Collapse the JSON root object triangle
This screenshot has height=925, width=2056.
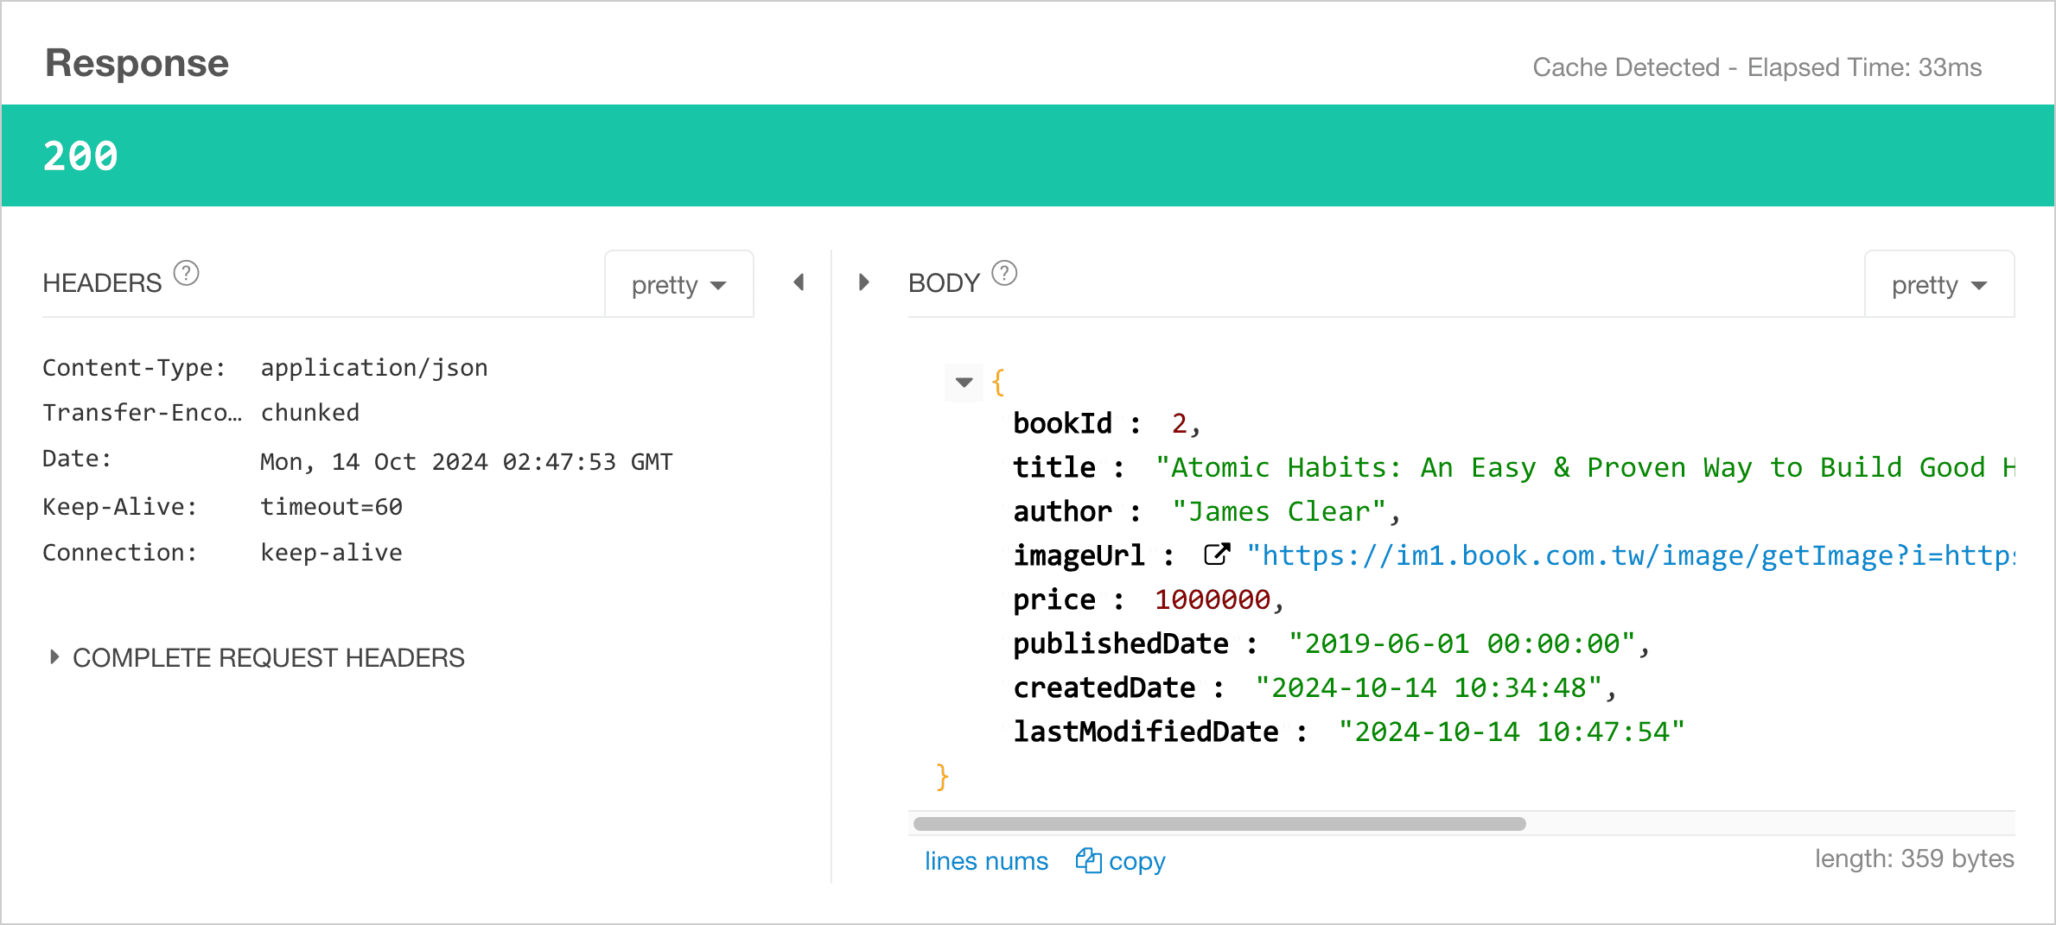coord(964,382)
